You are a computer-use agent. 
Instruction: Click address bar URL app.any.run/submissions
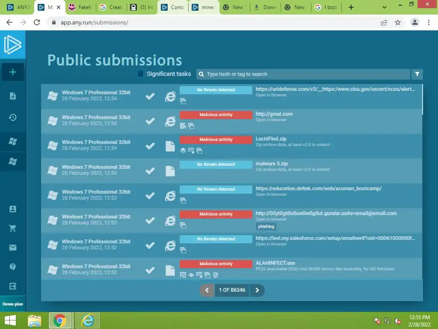click(x=95, y=22)
